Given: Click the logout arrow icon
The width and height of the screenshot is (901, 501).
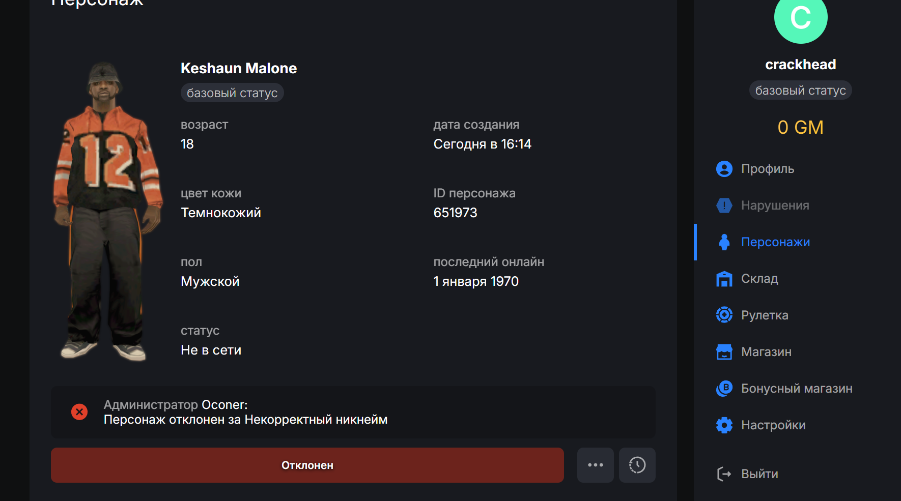Looking at the screenshot, I should click(724, 474).
